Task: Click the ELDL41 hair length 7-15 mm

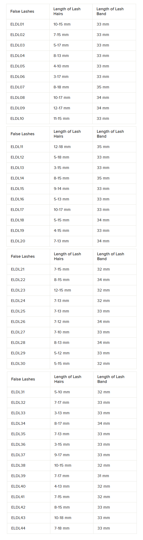Action: point(62,497)
